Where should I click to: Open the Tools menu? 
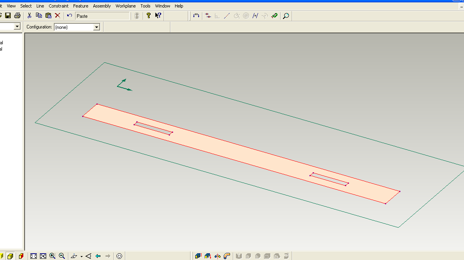(145, 6)
